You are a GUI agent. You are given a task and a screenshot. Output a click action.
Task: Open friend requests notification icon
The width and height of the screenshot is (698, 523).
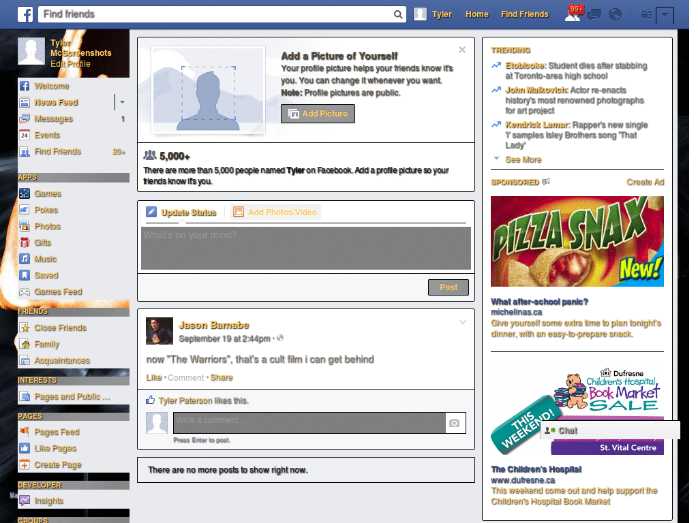click(x=571, y=14)
